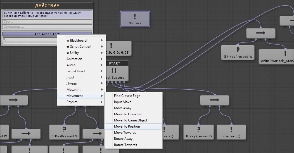Choose Find Closest Edge from the Movement submenu
Image resolution: width=294 pixels, height=153 pixels.
133,96
